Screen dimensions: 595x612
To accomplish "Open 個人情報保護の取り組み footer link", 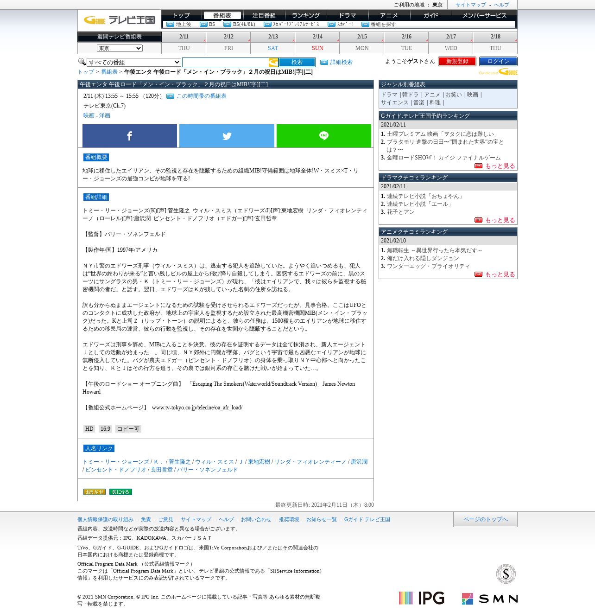I will (x=105, y=519).
